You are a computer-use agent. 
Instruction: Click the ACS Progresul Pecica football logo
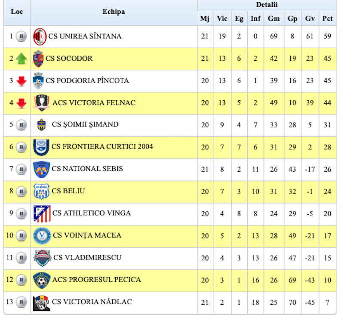point(42,280)
